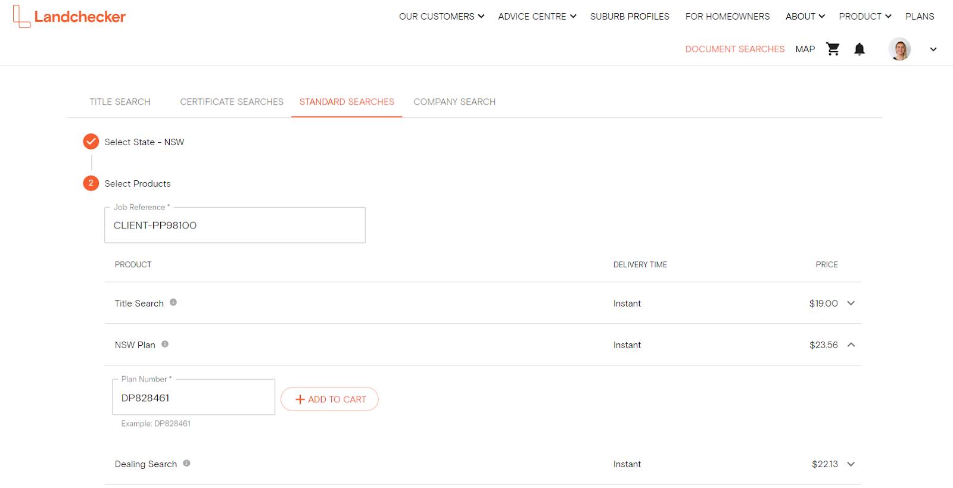This screenshot has width=953, height=488.
Task: Click the Select State - NSW step label
Action: coord(144,142)
